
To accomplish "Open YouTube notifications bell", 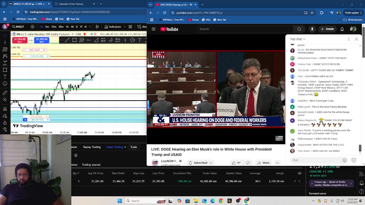I will click(342, 29).
